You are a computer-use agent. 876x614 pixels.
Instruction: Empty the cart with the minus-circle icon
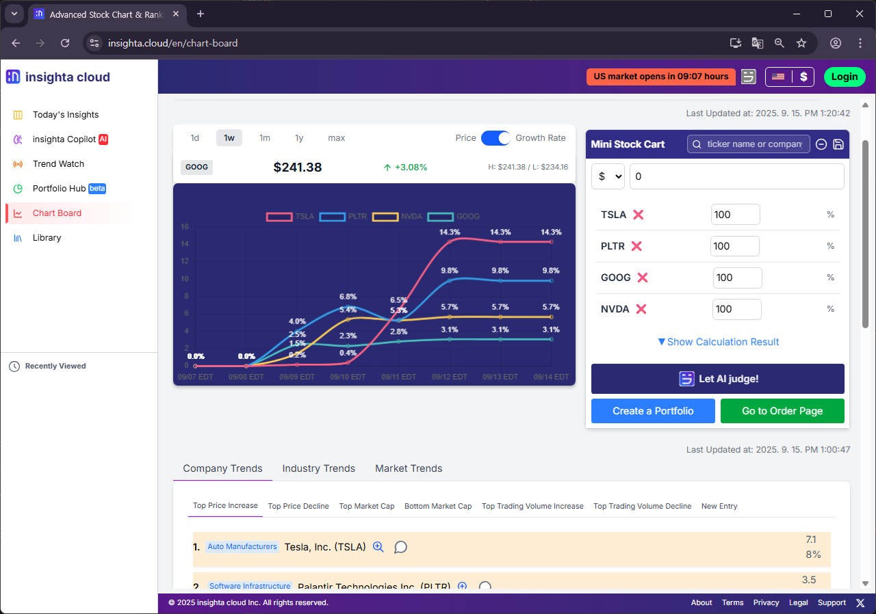(x=821, y=144)
